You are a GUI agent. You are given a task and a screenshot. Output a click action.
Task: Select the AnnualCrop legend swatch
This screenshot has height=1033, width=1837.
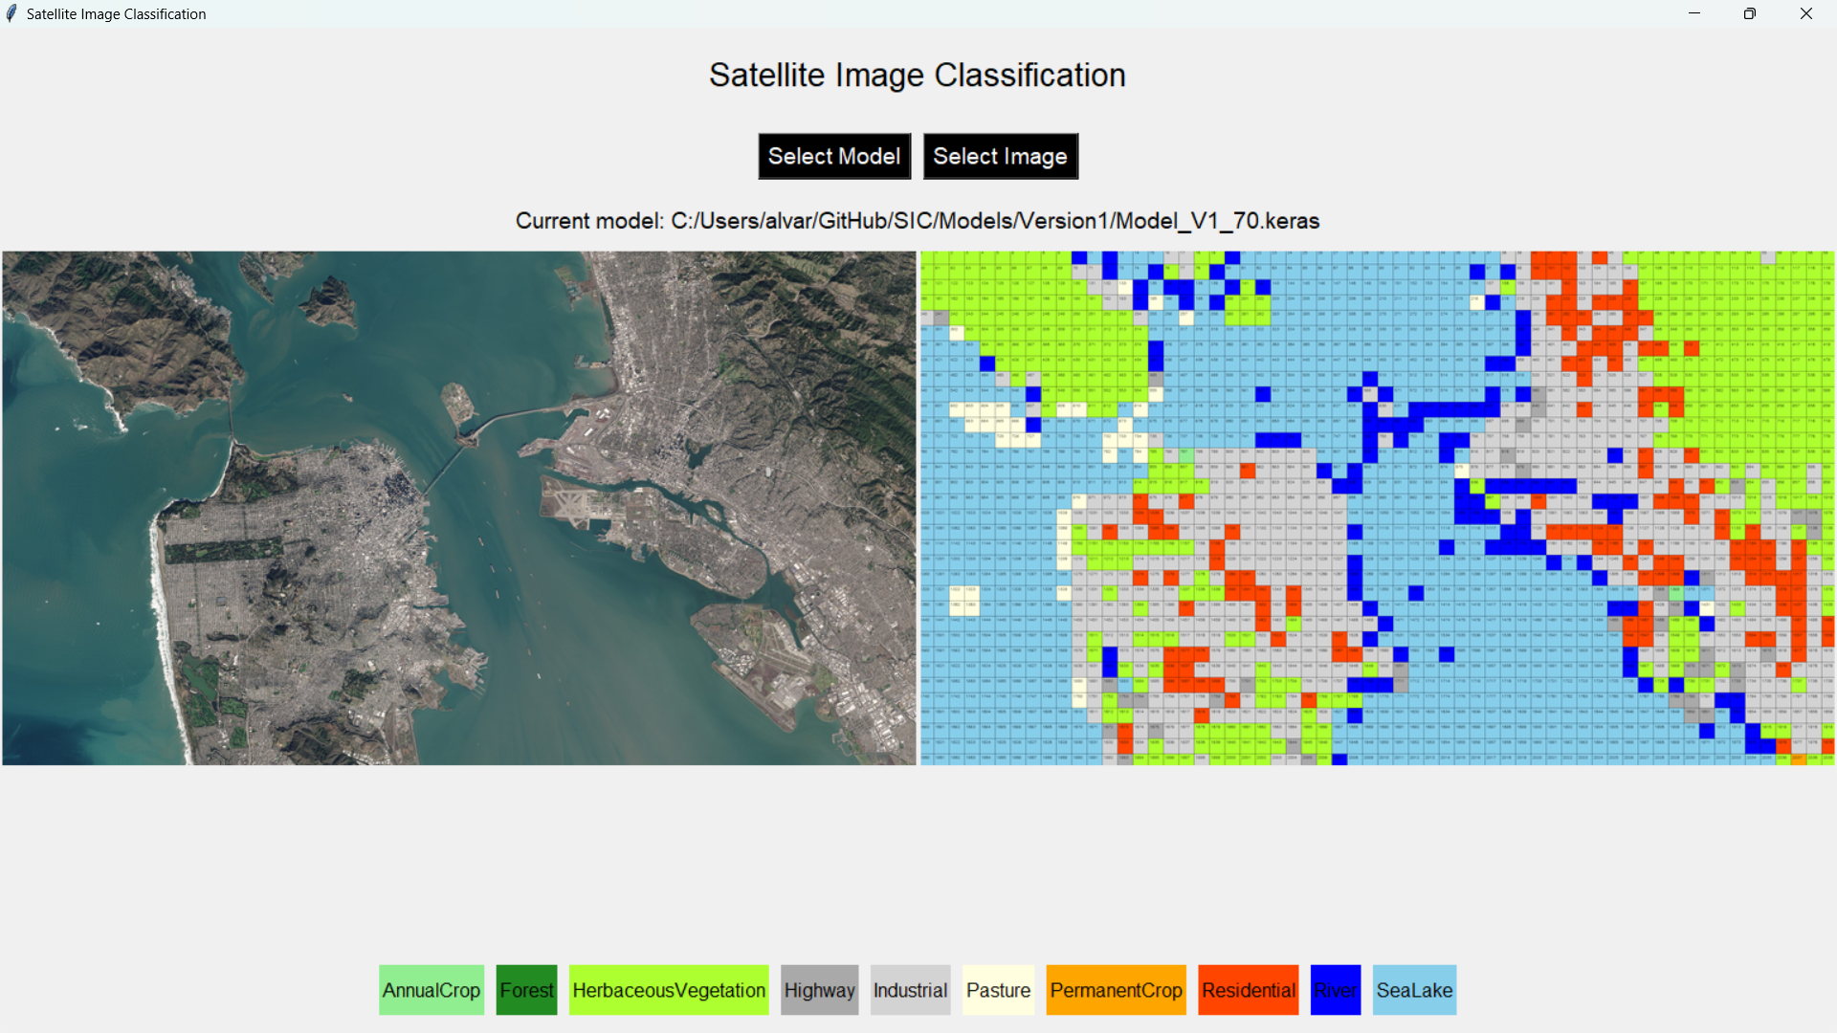pos(431,990)
